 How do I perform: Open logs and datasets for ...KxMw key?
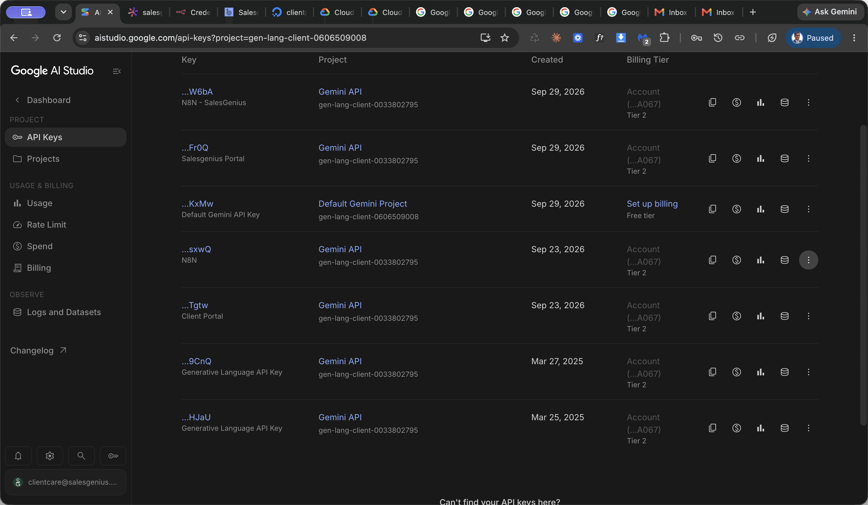click(785, 209)
